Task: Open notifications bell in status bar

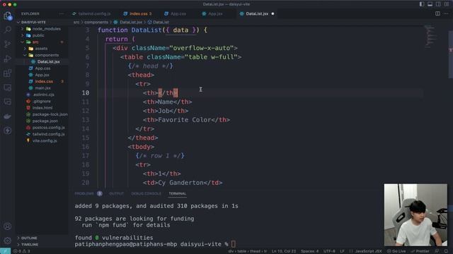Action: coord(447,251)
